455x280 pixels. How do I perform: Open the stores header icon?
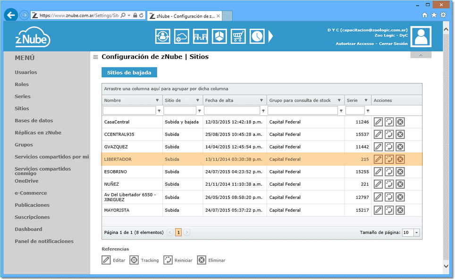click(200, 36)
